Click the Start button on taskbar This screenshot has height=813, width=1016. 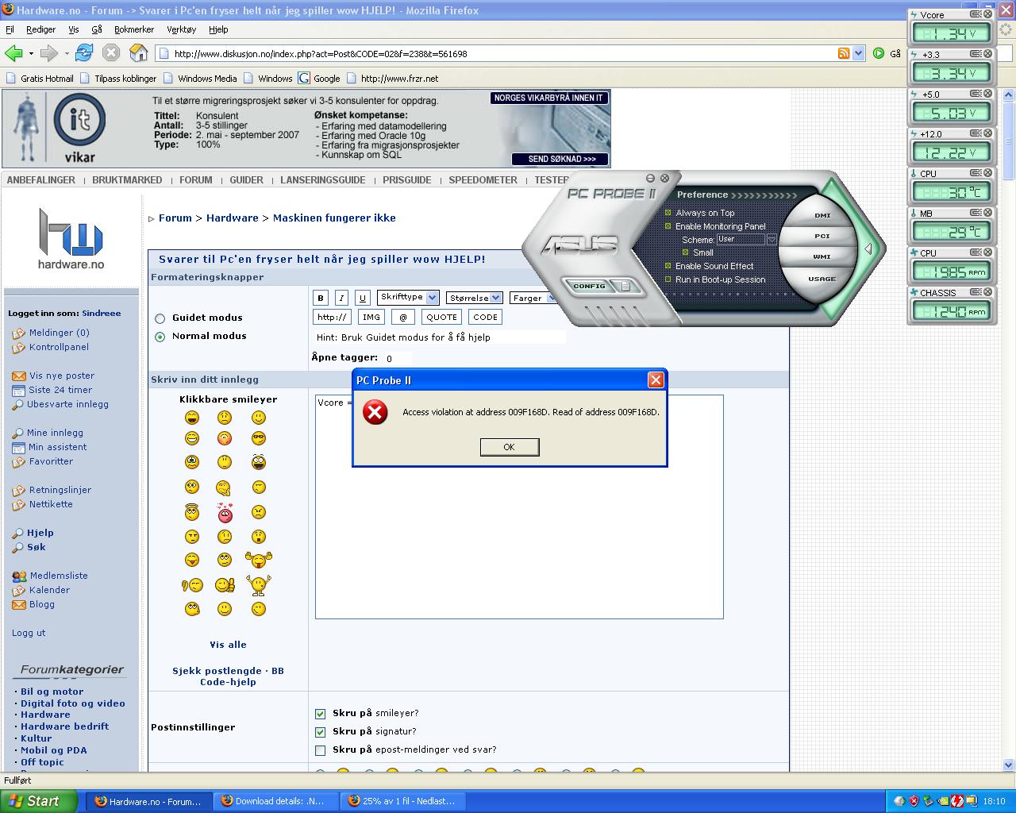pyautogui.click(x=39, y=801)
